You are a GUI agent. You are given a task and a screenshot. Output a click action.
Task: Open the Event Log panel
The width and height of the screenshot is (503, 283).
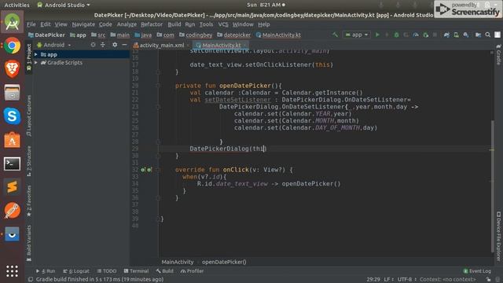pyautogui.click(x=477, y=271)
